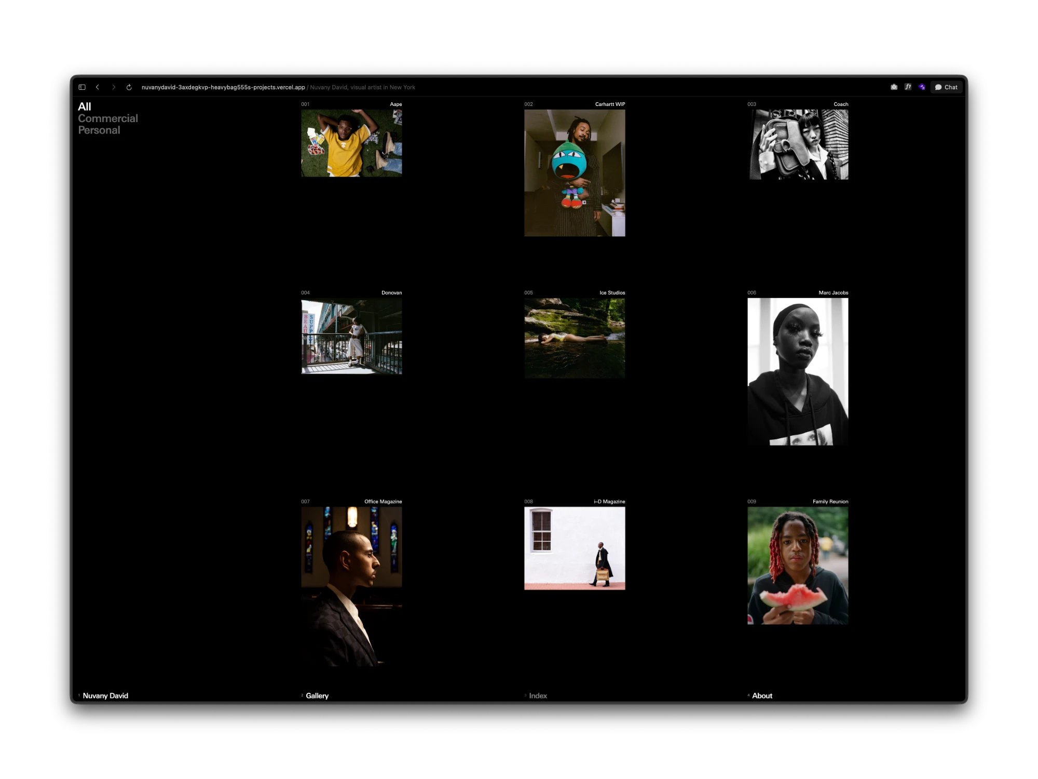Screen dimensions: 1038x779
Task: Open the purple diamond extension icon
Action: click(x=922, y=87)
